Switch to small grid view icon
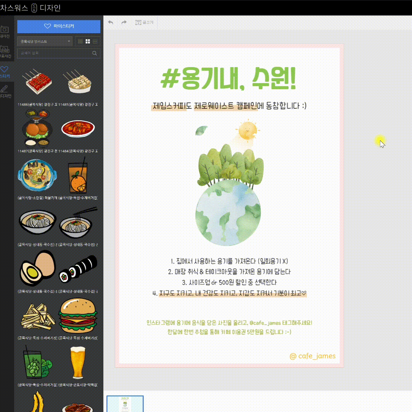Image resolution: width=412 pixels, height=412 pixels. 80,41
